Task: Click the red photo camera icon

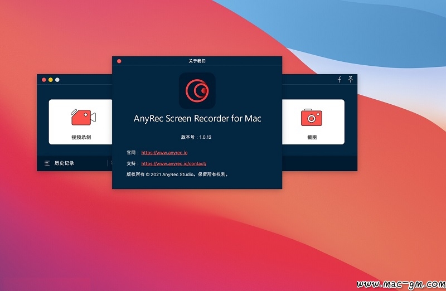Action: point(312,117)
